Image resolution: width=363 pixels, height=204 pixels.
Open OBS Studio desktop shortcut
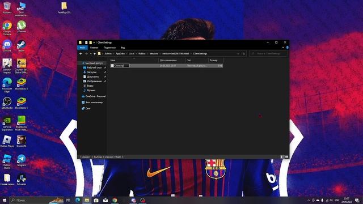coord(7,103)
